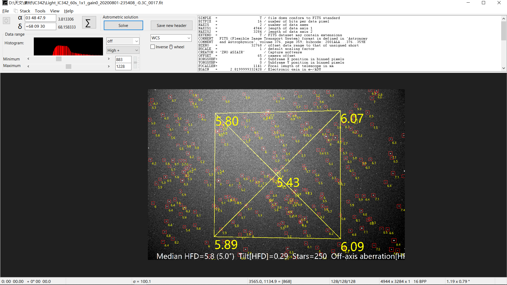Click the Histogram label
Viewport: 507px width, 285px height.
coord(14,43)
